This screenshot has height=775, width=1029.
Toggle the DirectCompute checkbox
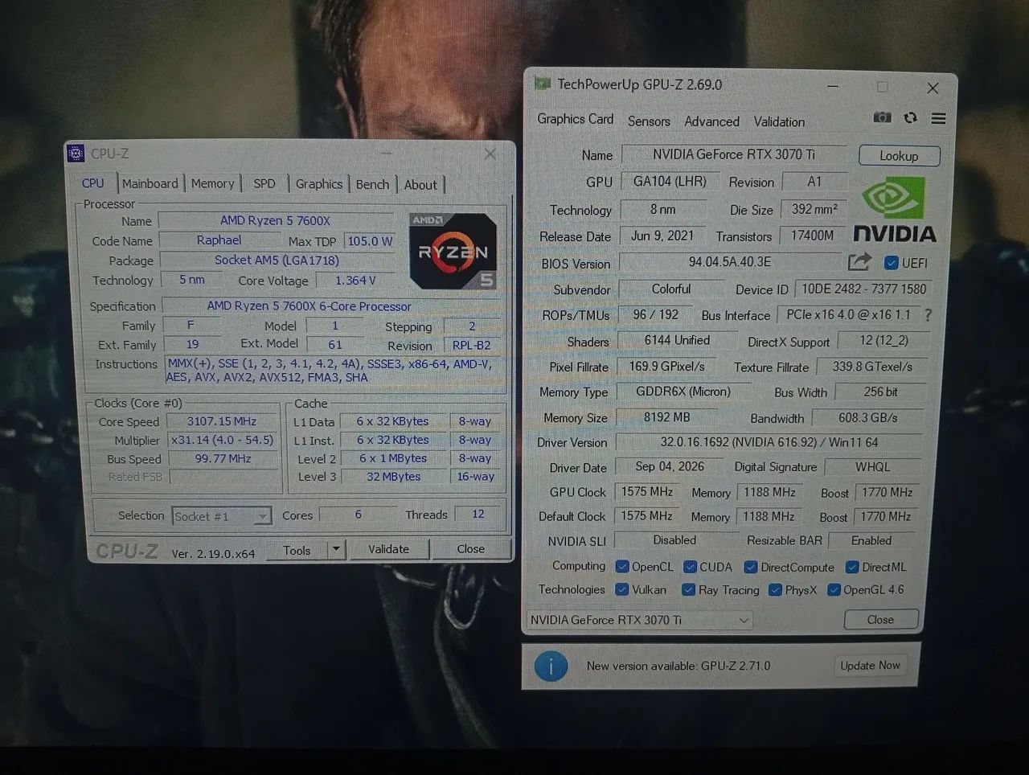pyautogui.click(x=750, y=567)
